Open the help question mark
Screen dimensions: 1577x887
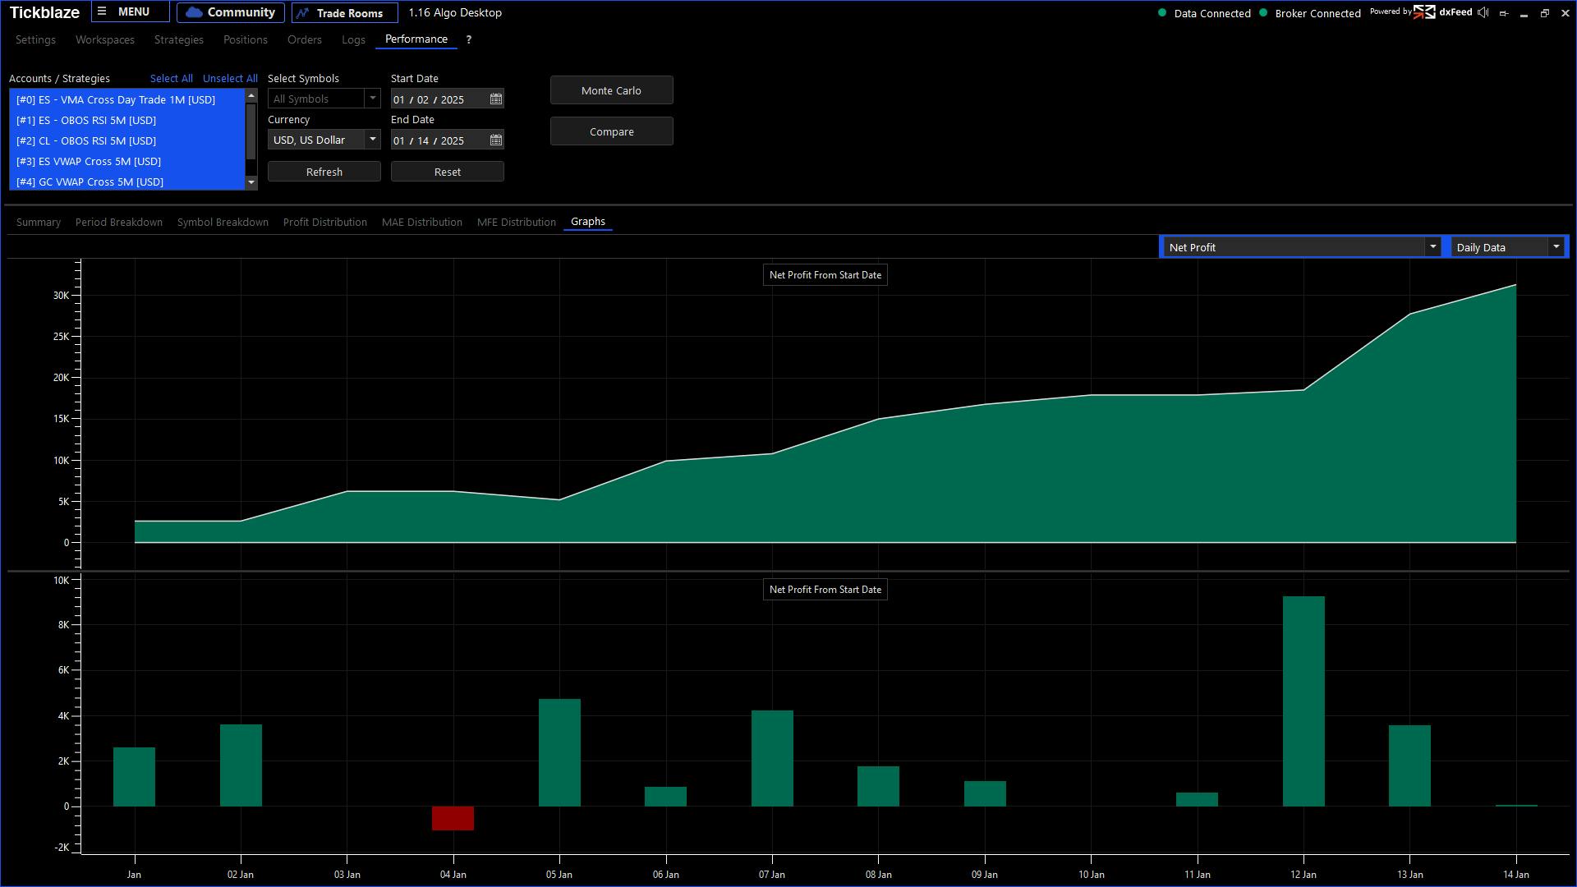click(469, 39)
